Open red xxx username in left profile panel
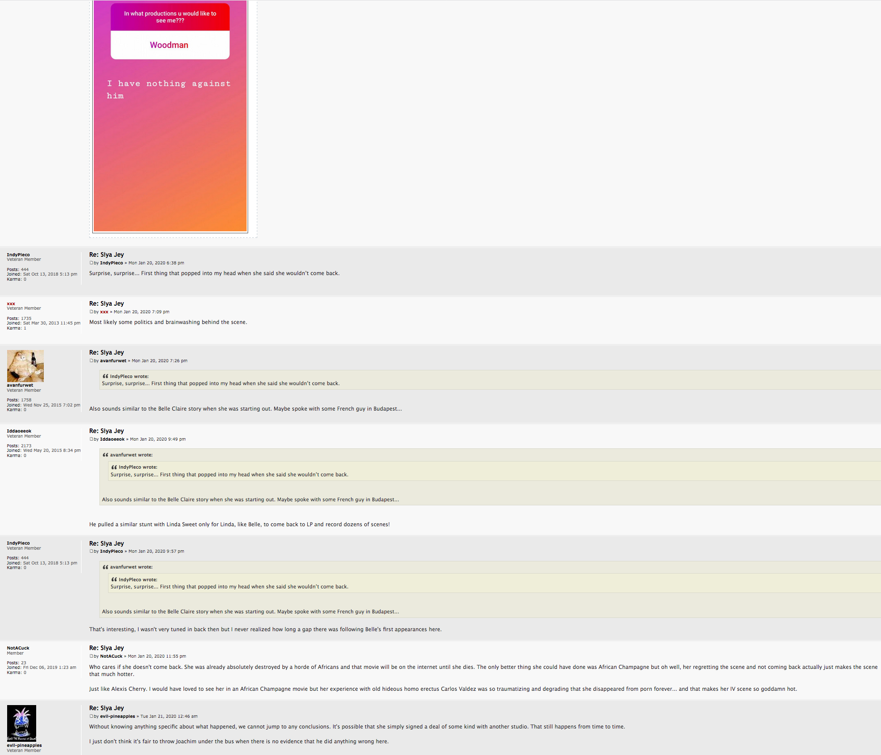This screenshot has width=881, height=755. pos(11,304)
